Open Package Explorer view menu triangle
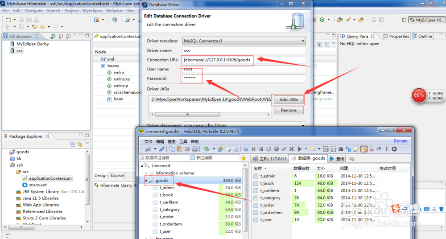Image resolution: width=446 pixels, height=239 pixels. [87, 143]
